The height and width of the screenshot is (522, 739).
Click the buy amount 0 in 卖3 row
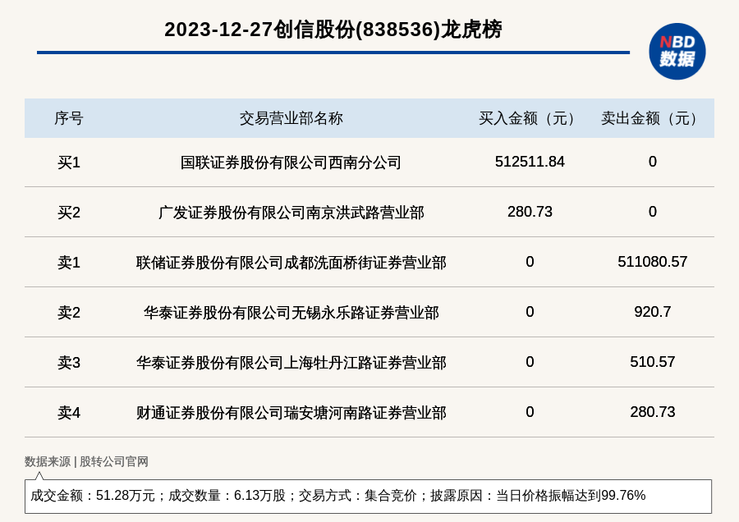pyautogui.click(x=530, y=362)
